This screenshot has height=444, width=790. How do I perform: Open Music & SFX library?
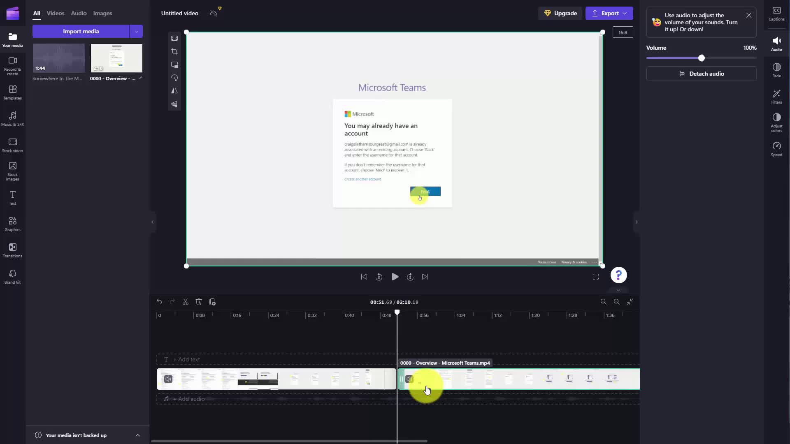(12, 119)
